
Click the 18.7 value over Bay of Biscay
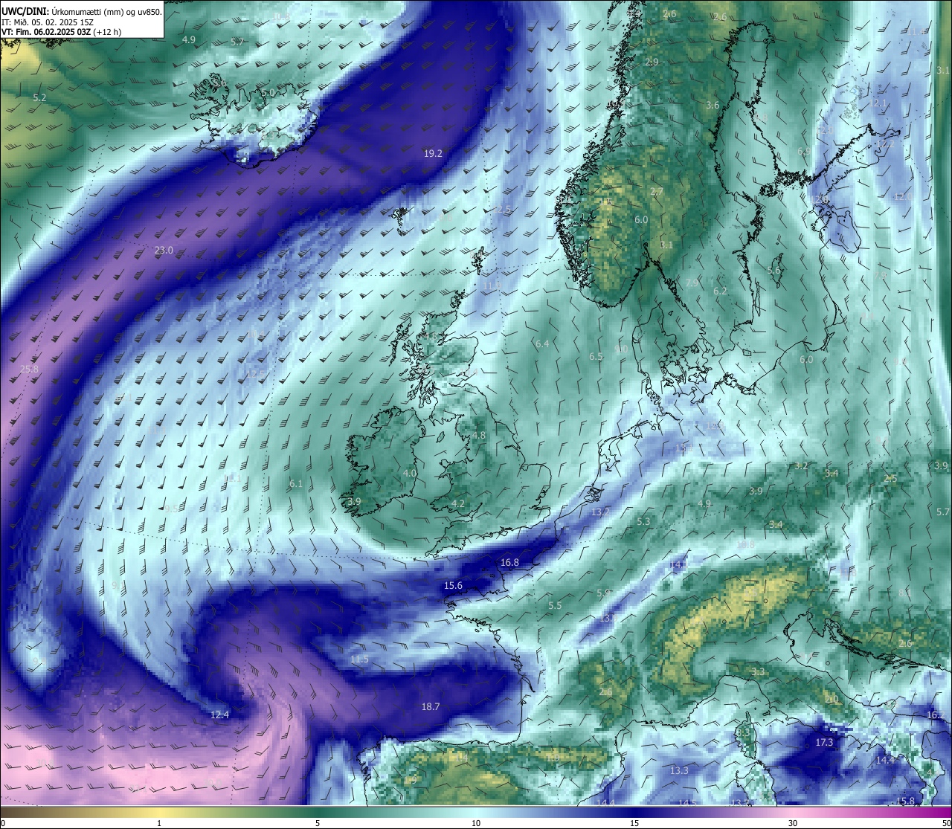(431, 706)
